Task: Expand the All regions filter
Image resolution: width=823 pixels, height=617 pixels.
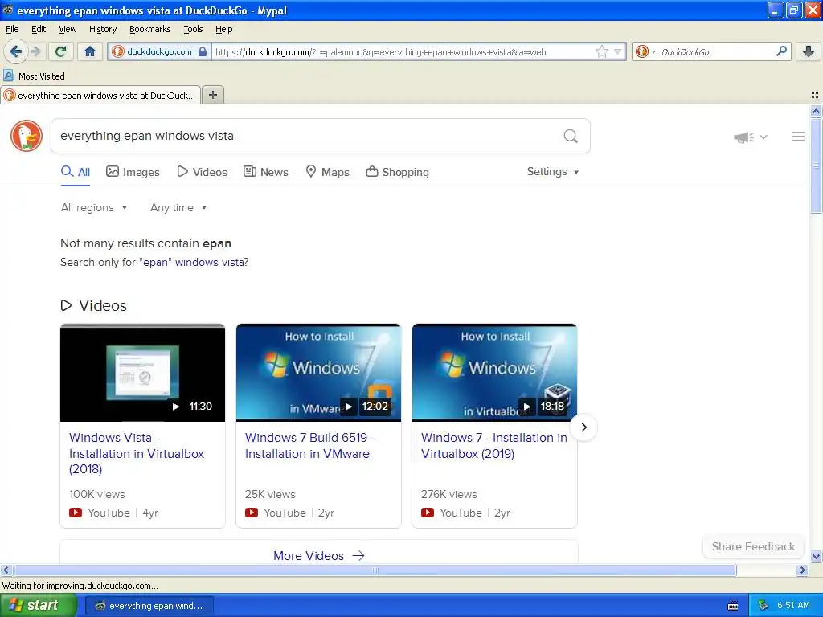Action: pos(94,208)
